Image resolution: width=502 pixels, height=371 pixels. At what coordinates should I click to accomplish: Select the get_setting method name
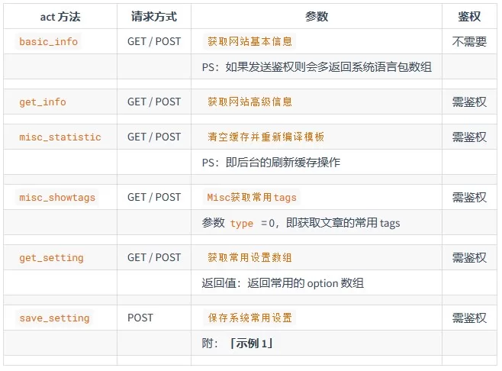click(x=51, y=258)
